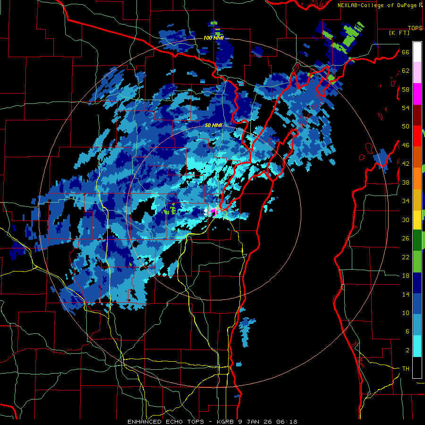Click the legend value '10'
425x425 pixels.
tap(406, 313)
